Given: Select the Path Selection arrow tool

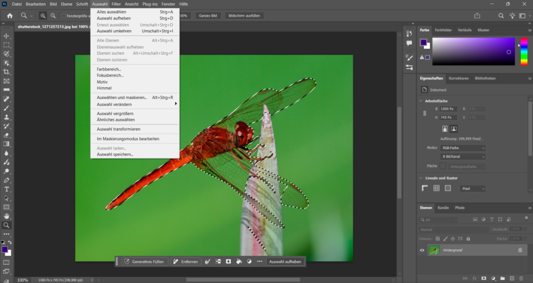Looking at the screenshot, I should pyautogui.click(x=6, y=198).
